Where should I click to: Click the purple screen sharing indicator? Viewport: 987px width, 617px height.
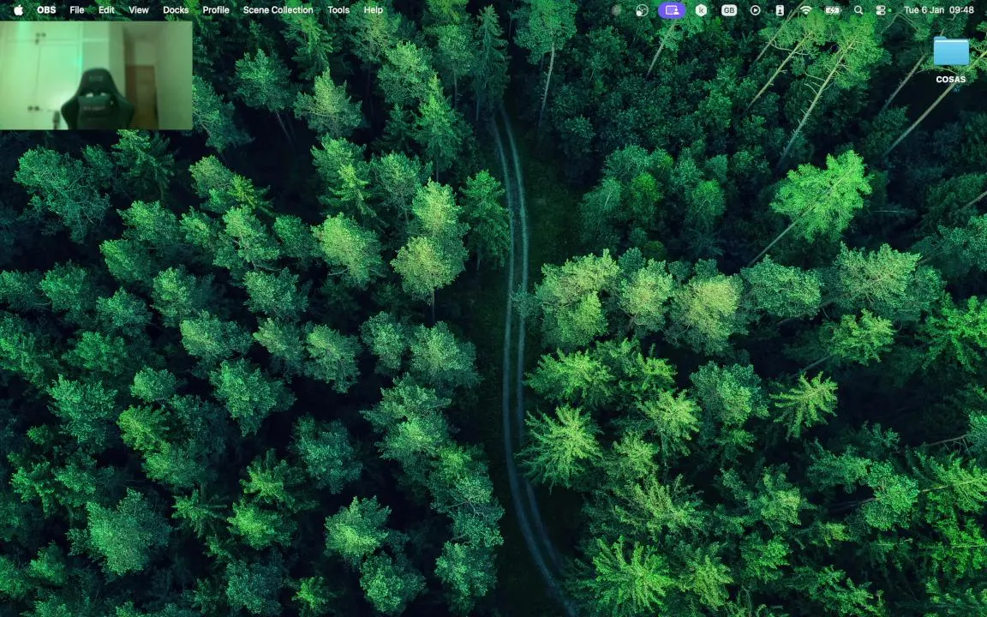tap(672, 10)
